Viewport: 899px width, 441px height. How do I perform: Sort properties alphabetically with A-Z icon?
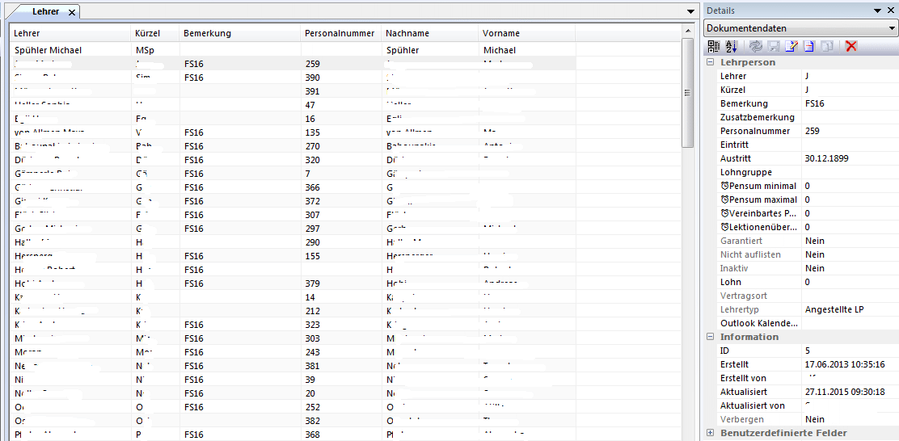[x=731, y=46]
